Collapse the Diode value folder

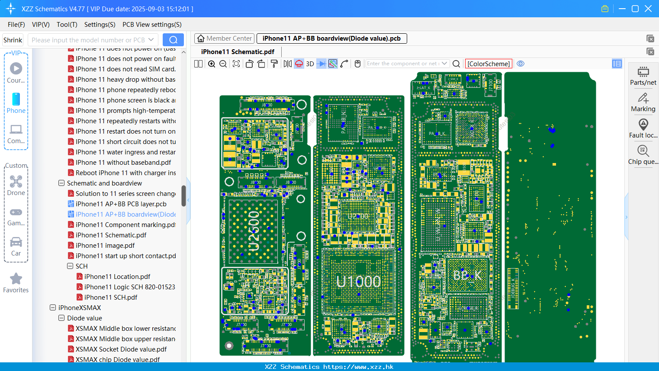61,318
